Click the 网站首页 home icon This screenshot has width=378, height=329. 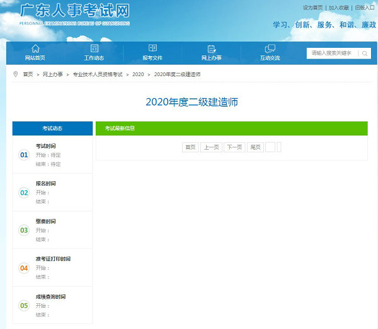35,48
